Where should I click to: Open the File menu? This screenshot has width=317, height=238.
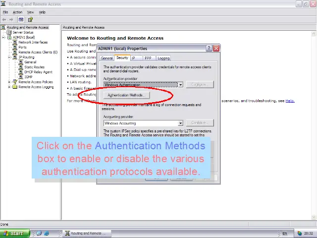(5, 12)
